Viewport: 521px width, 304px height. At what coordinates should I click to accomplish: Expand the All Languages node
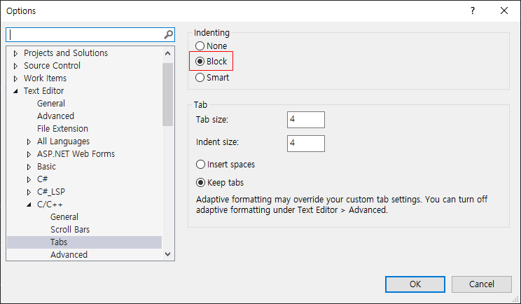point(29,141)
